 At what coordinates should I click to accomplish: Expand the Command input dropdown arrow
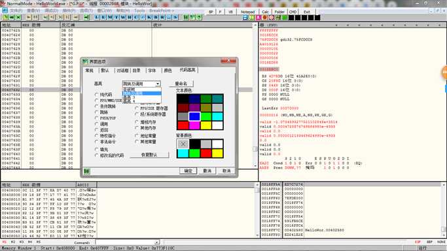click(x=156, y=243)
